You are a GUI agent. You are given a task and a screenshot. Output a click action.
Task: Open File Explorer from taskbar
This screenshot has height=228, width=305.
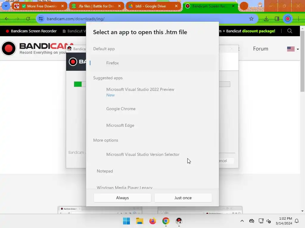[139, 221]
